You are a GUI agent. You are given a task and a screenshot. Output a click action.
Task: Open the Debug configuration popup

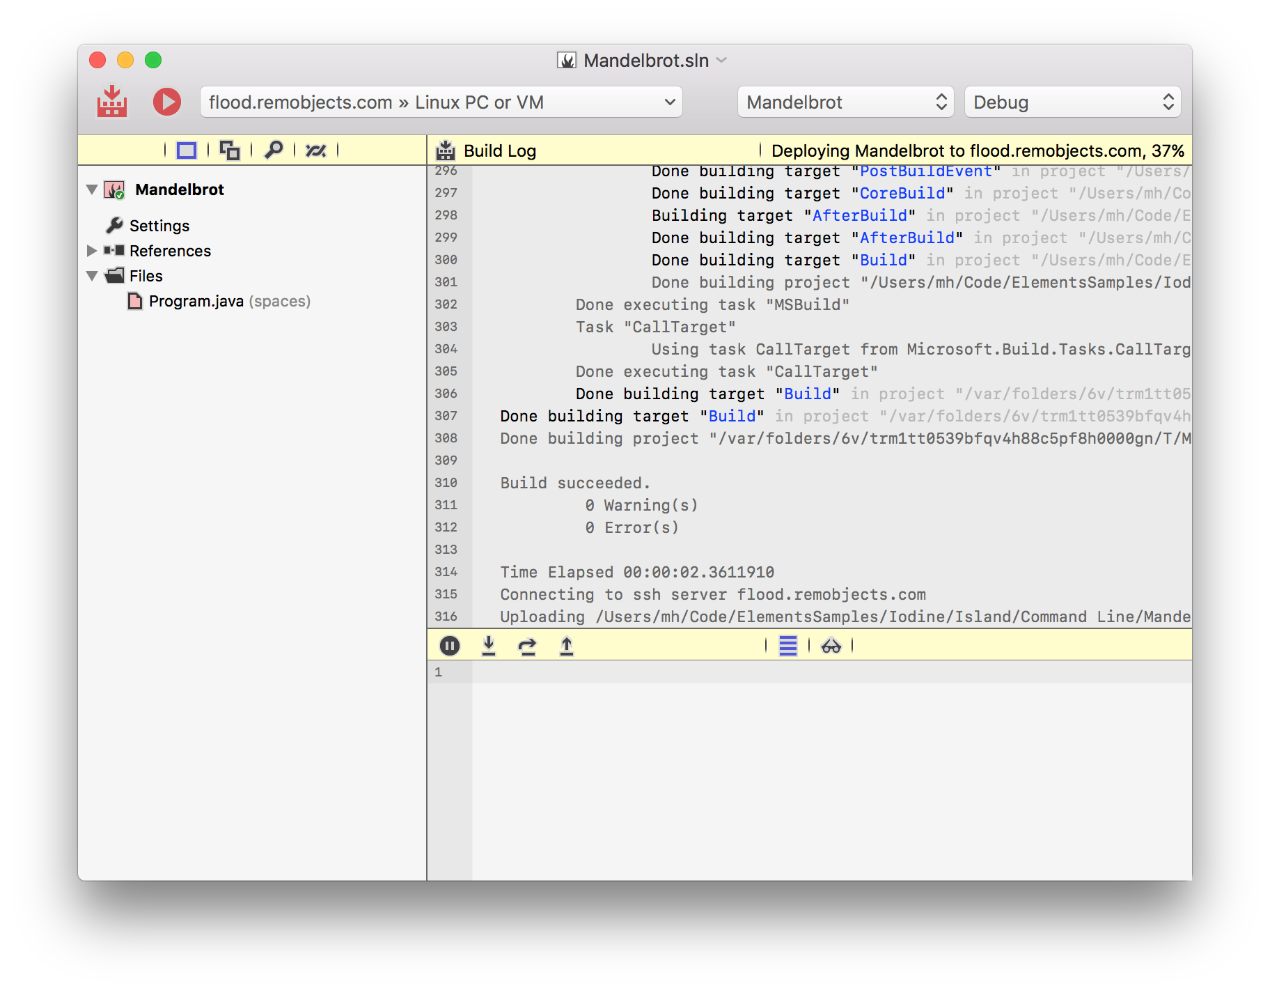point(1072,102)
